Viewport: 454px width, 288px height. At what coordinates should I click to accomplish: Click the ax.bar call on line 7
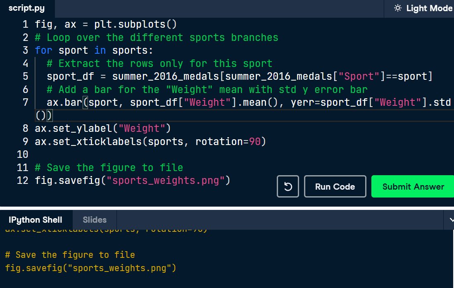[249, 102]
